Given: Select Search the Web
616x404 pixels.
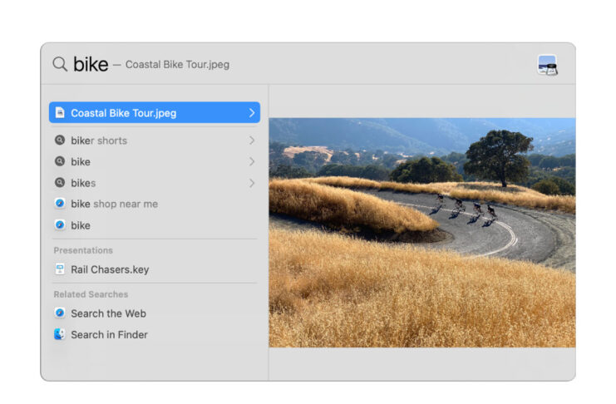Looking at the screenshot, I should pos(155,313).
